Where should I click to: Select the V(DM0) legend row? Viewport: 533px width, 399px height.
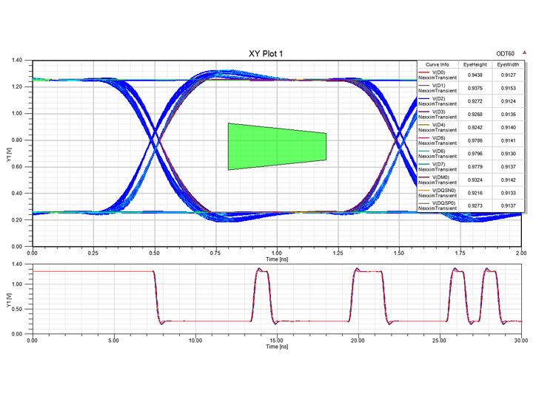pos(438,180)
